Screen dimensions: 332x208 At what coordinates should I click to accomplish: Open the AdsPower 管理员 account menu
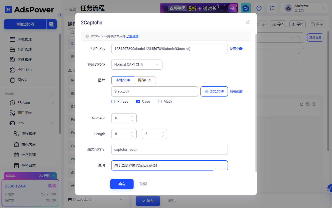[x=305, y=8]
